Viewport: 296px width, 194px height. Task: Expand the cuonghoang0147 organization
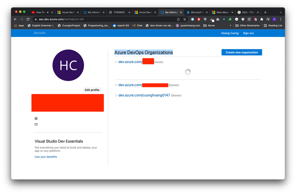click(x=116, y=95)
